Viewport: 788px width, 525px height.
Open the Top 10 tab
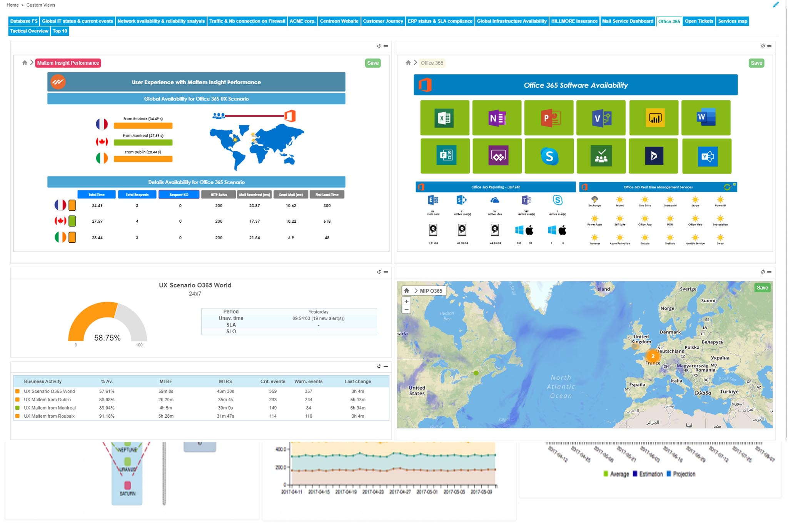pyautogui.click(x=60, y=31)
